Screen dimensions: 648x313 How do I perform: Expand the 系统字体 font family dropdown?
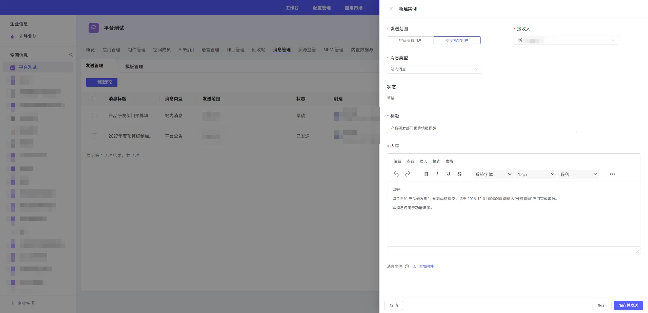point(493,174)
